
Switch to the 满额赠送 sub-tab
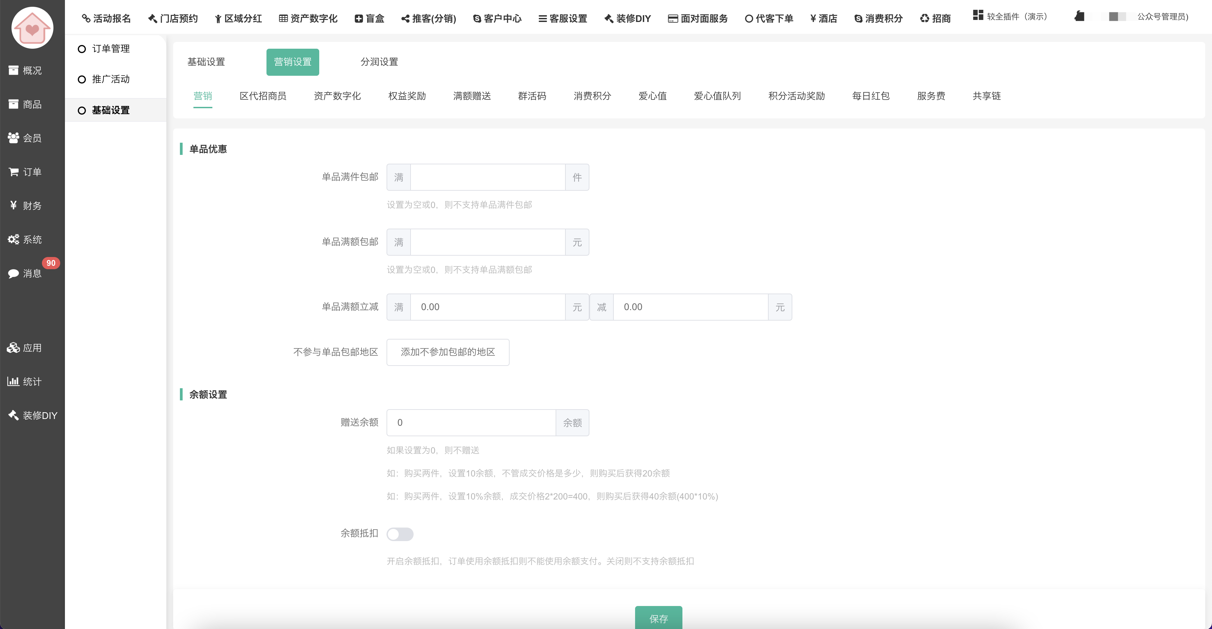pyautogui.click(x=471, y=96)
